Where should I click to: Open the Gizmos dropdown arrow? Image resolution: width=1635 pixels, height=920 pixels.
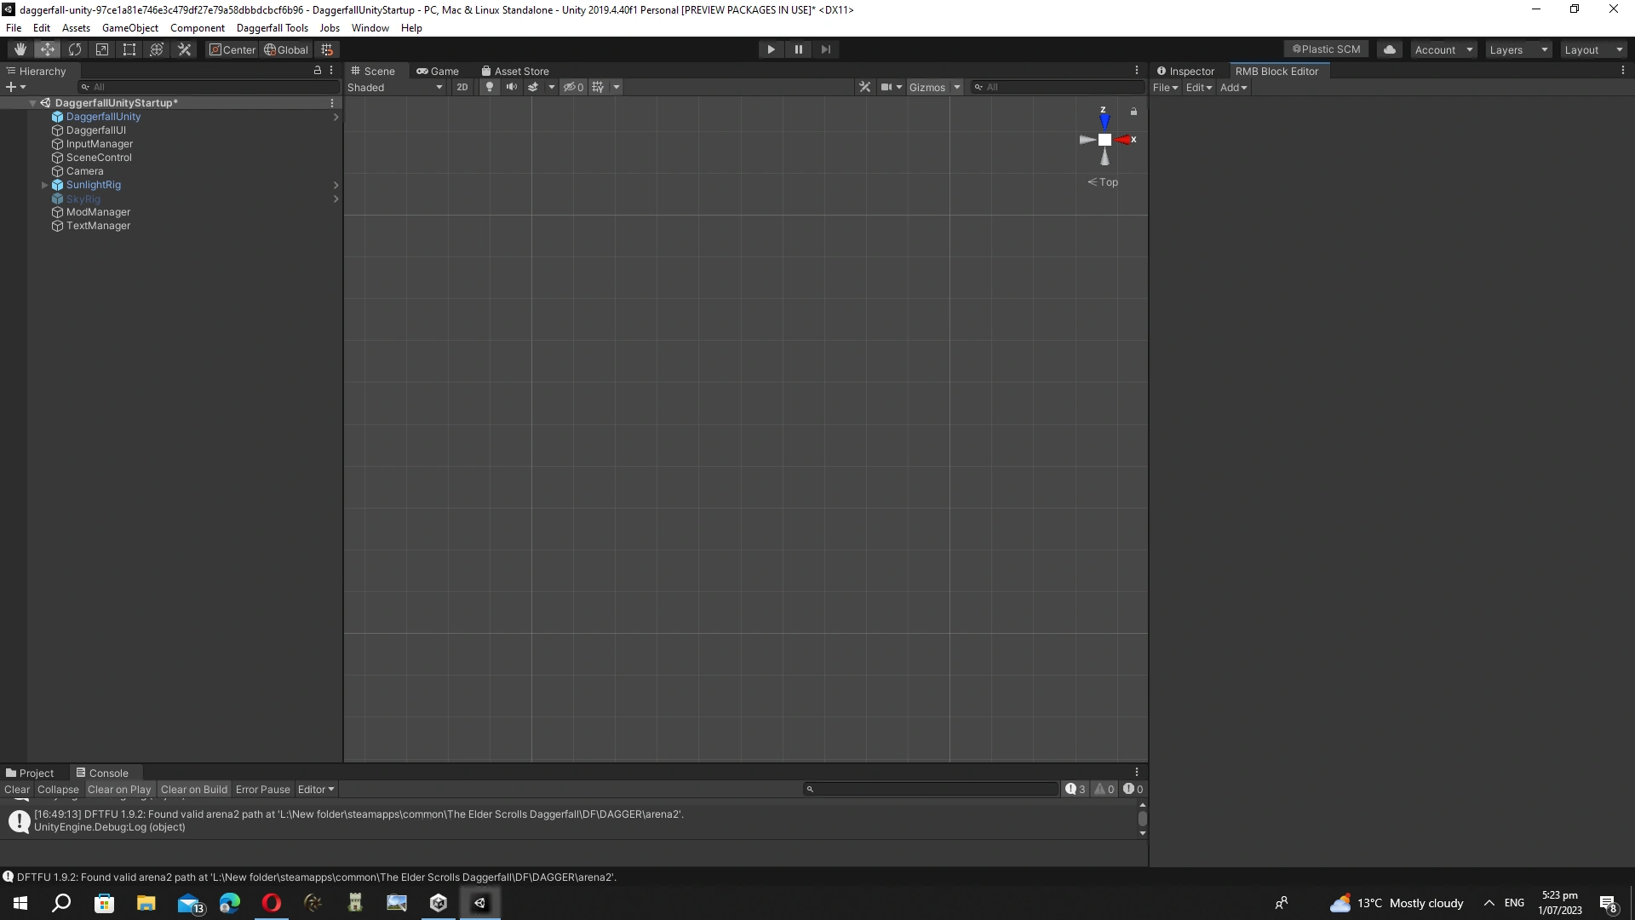957,87
